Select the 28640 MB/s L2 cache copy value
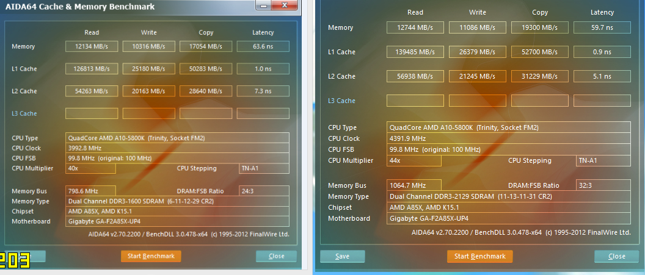 pos(206,91)
